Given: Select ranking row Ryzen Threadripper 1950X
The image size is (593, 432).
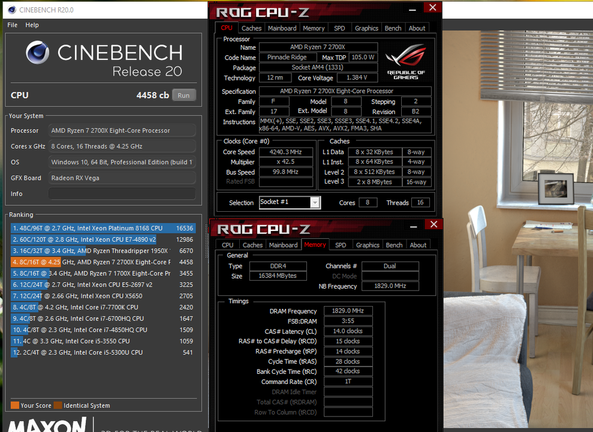Looking at the screenshot, I should (103, 251).
